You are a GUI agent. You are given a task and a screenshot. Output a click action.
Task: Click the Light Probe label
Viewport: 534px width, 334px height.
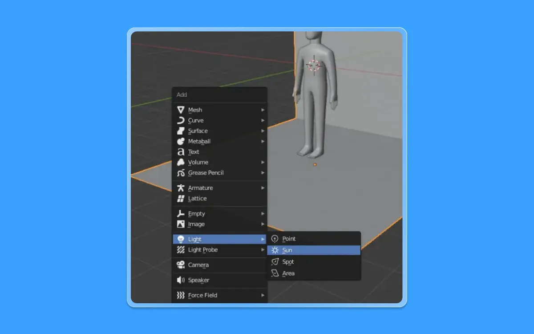click(x=203, y=250)
